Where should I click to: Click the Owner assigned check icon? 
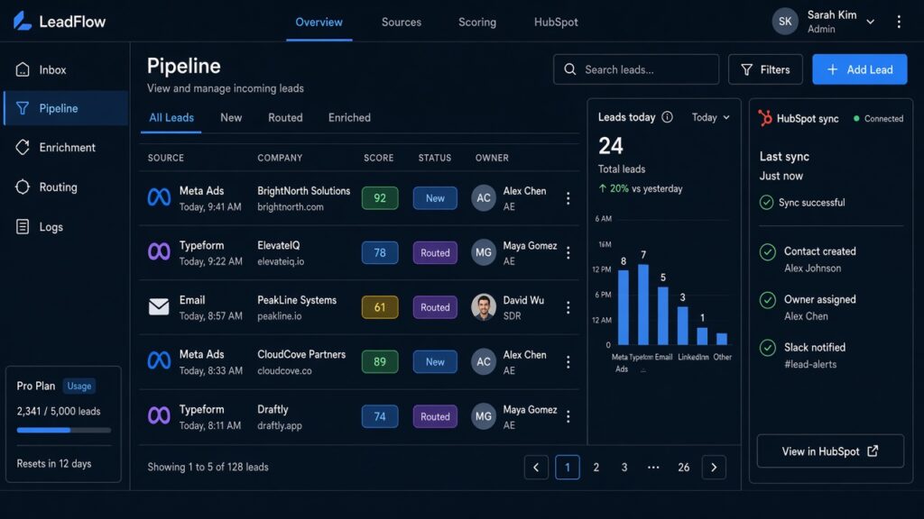[767, 300]
